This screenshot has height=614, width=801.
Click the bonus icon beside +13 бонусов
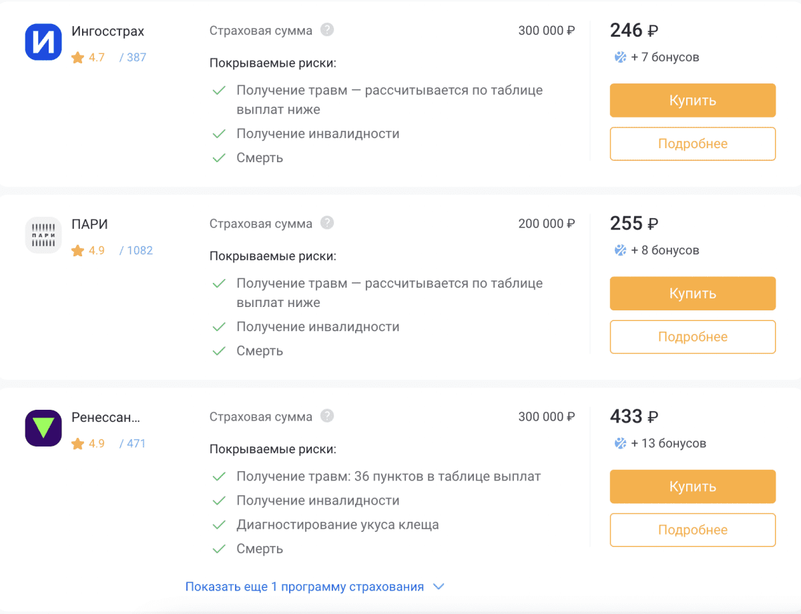pos(620,443)
